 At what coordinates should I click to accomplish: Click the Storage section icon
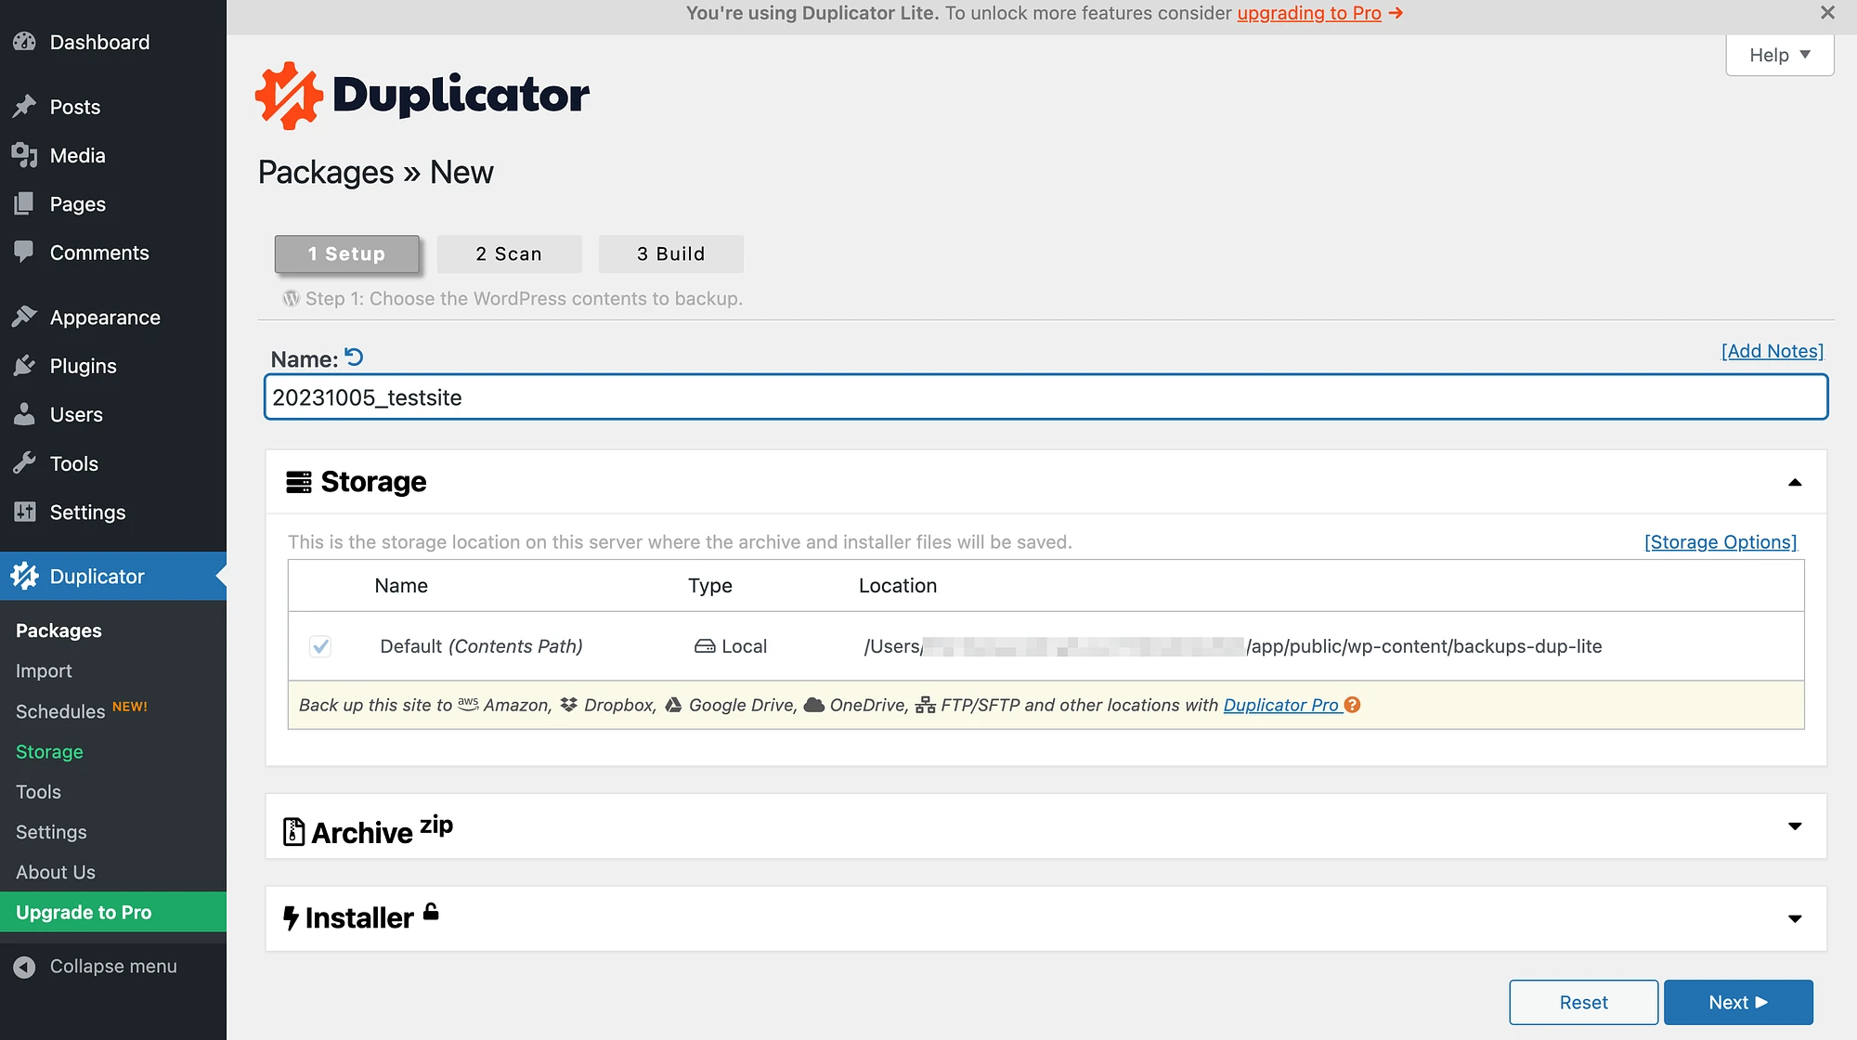296,482
